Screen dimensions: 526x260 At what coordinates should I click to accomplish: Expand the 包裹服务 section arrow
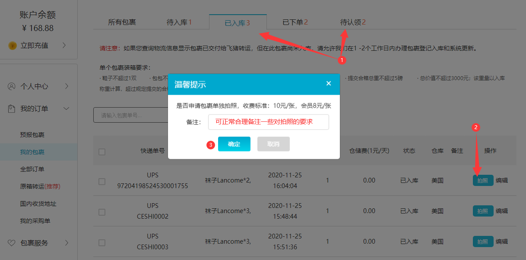[67, 243]
